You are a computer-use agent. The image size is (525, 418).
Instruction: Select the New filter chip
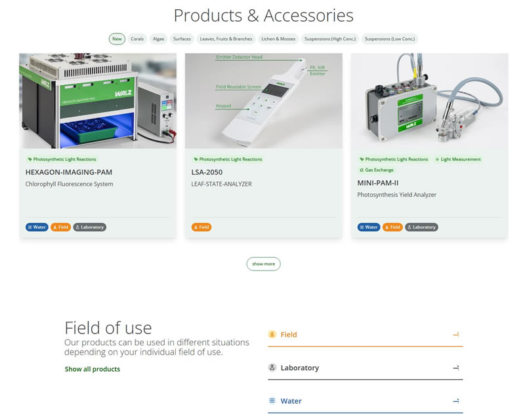click(x=117, y=39)
